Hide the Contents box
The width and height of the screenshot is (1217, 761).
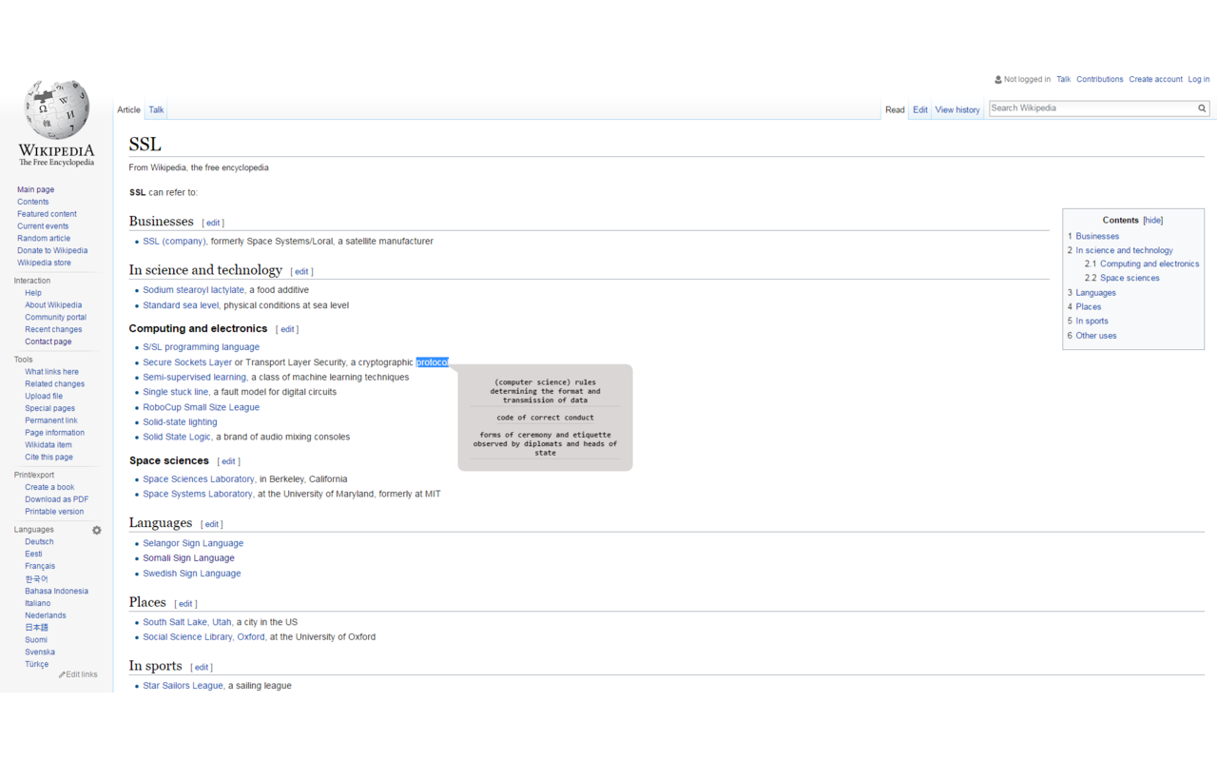1152,220
